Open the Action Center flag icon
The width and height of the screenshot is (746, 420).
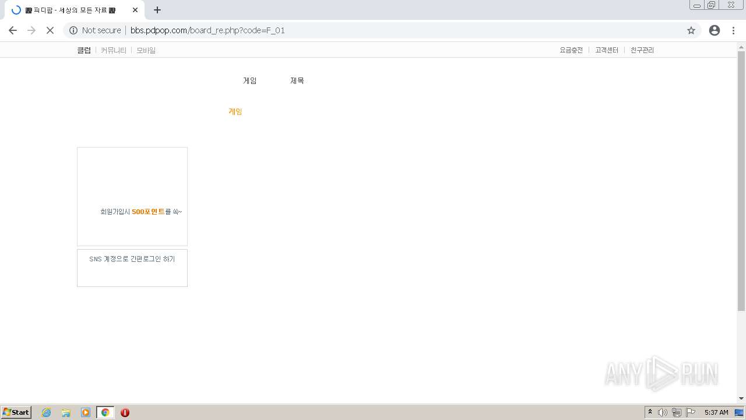pos(691,412)
